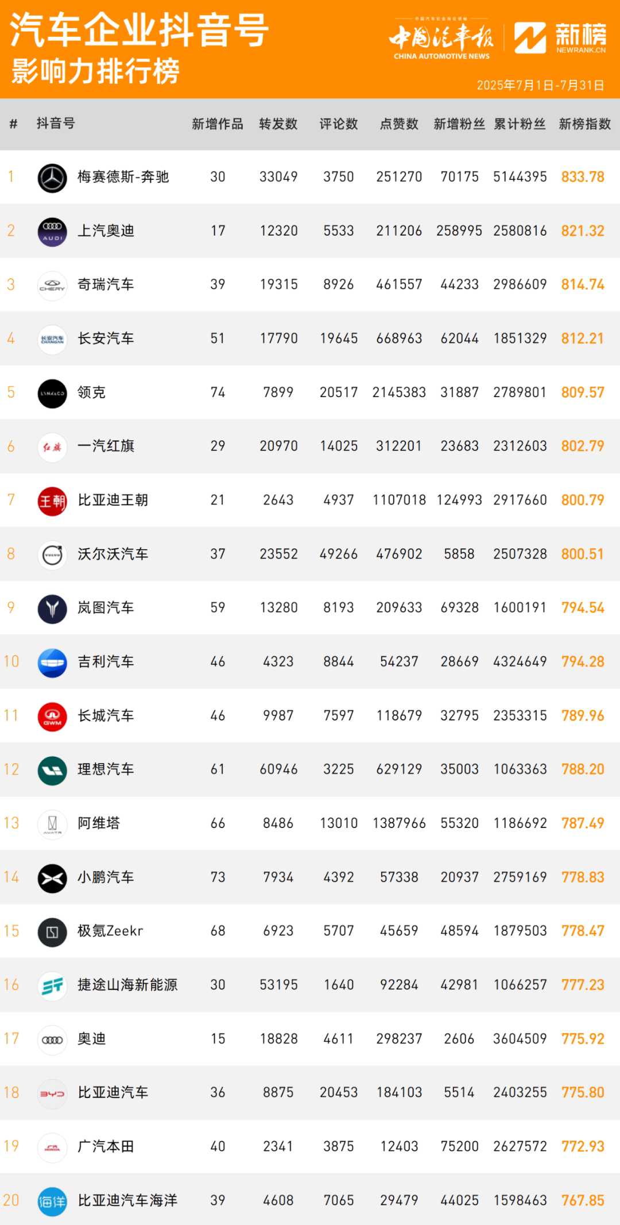Click the subtitle 影响力排行榜

(95, 71)
